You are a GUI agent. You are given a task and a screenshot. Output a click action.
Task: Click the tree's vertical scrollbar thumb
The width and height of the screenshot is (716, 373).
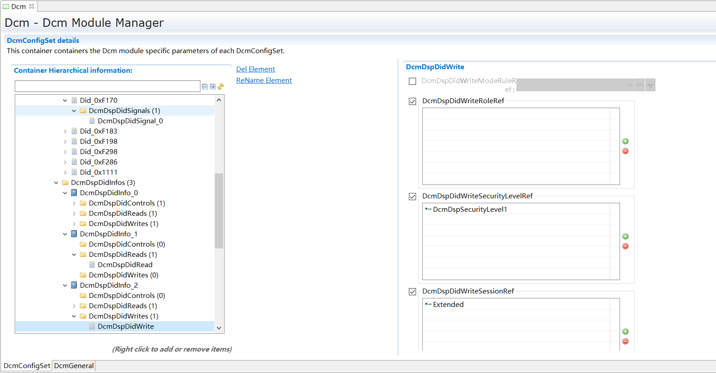[219, 210]
